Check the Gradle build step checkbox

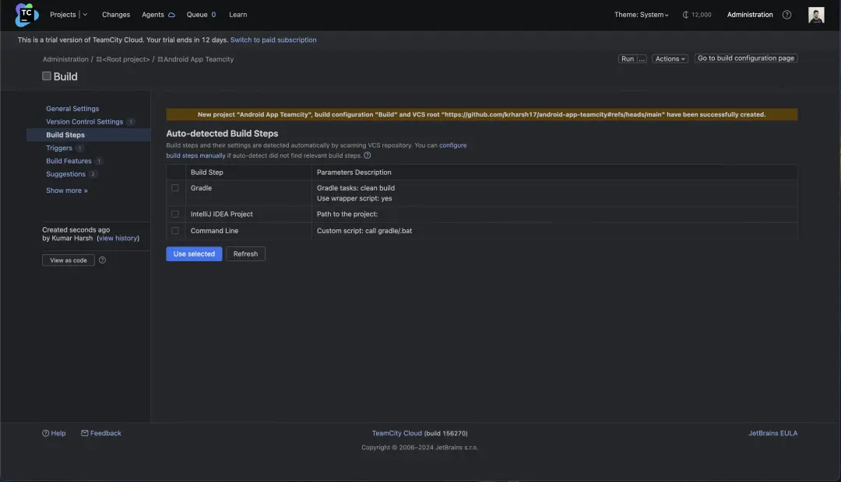coord(175,188)
